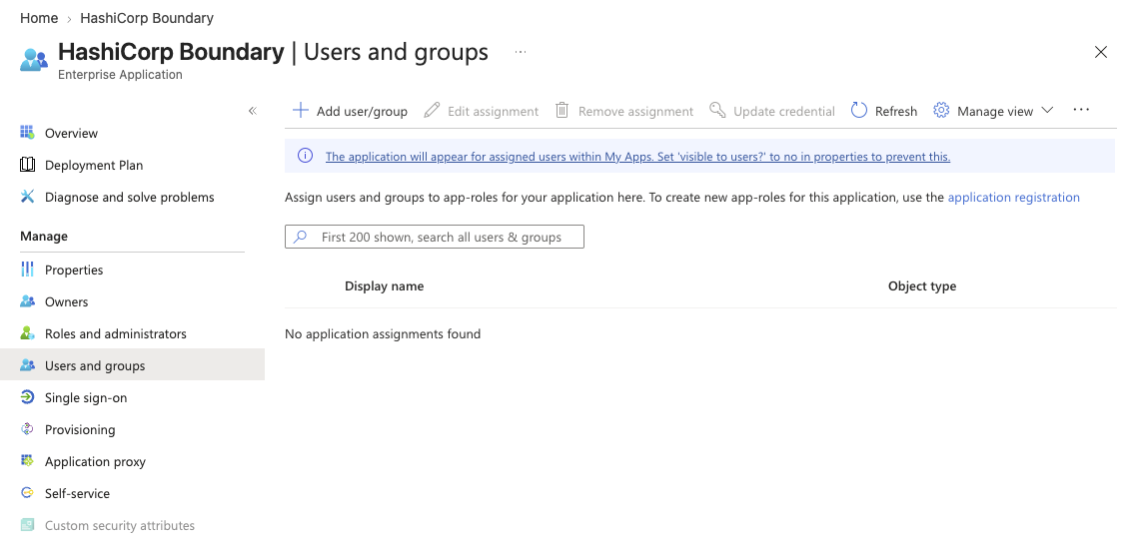
Task: Click the Overview grid icon
Action: 27,133
